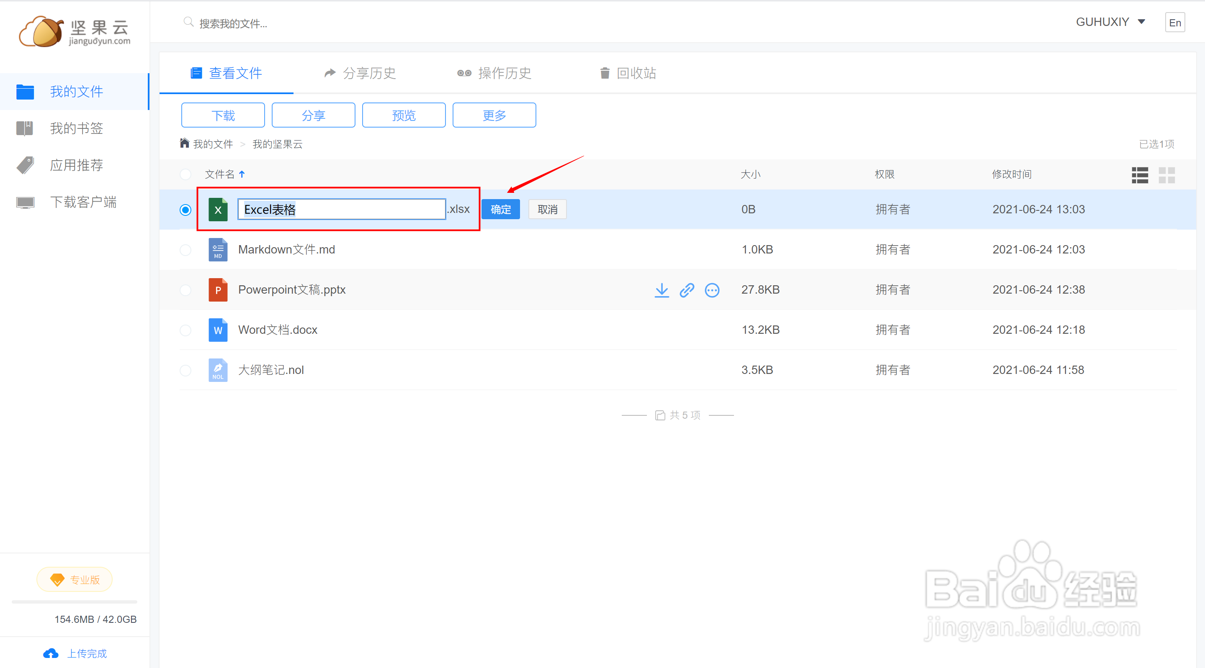This screenshot has height=668, width=1205.
Task: Select the Powerpoint文稿.pptx checkbox
Action: coord(185,290)
